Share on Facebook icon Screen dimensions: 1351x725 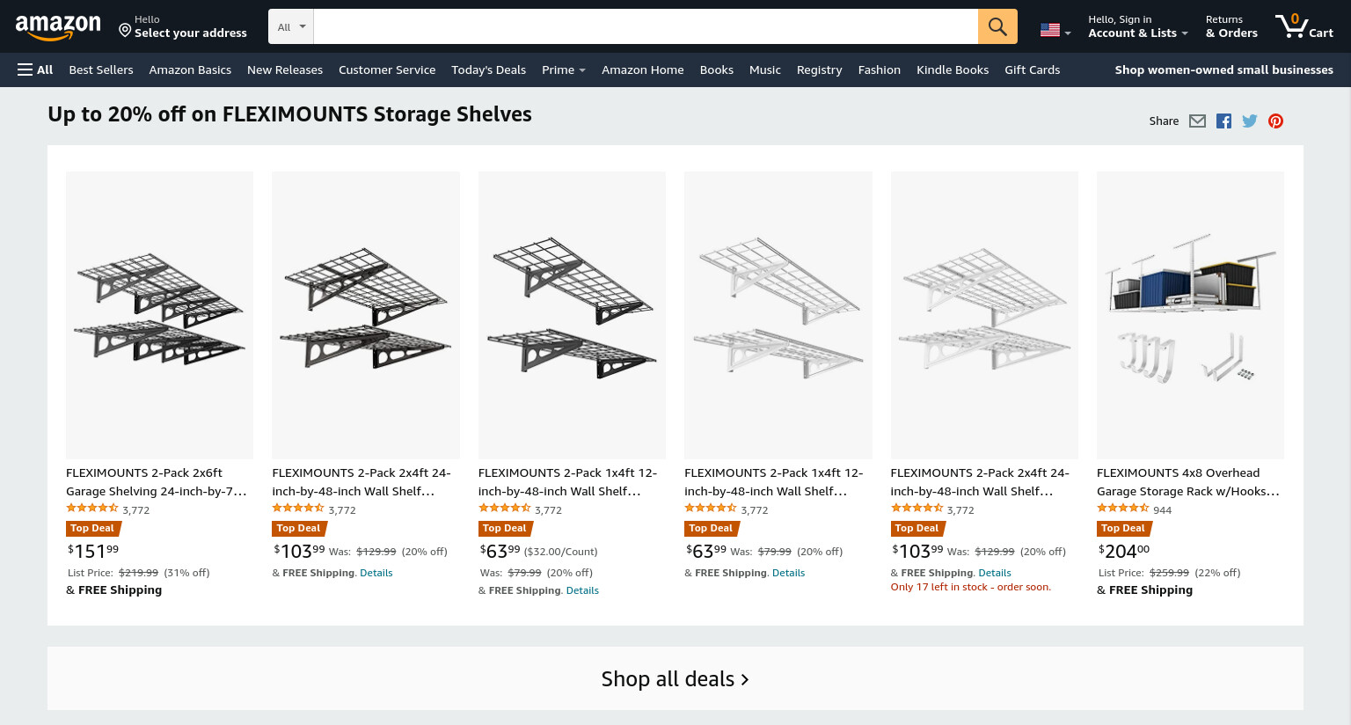pyautogui.click(x=1223, y=121)
